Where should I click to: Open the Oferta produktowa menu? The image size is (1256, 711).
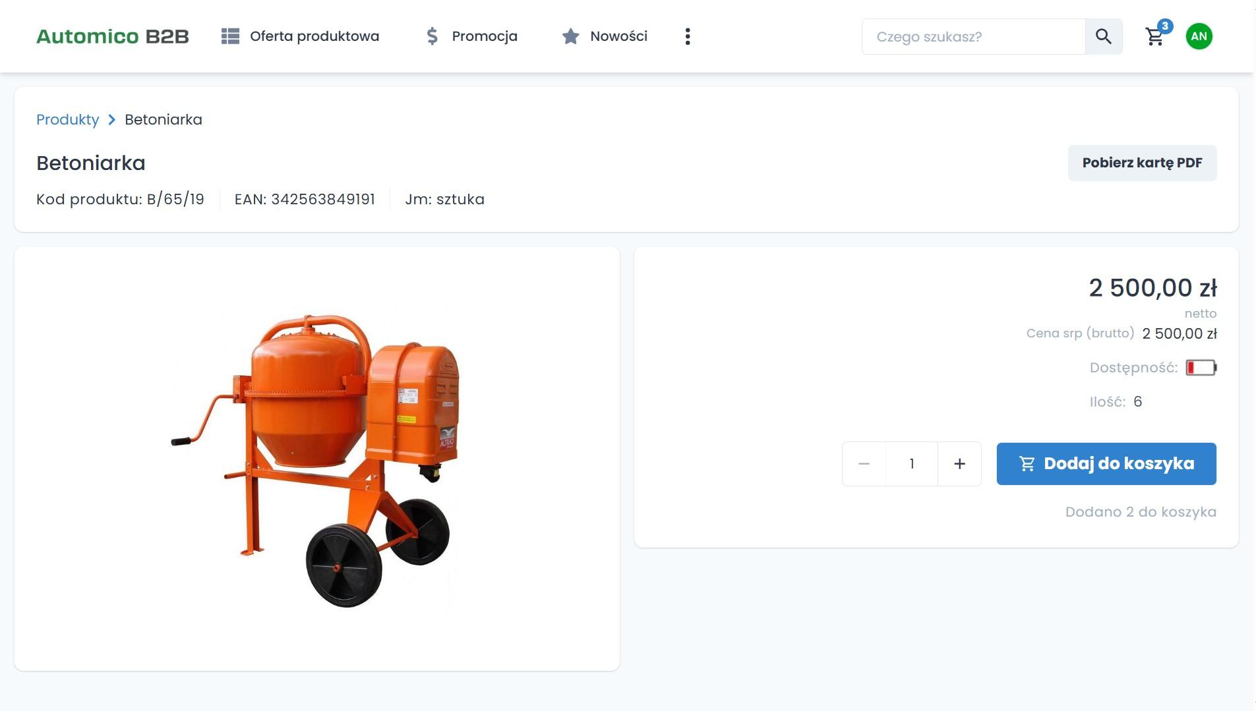tap(314, 36)
